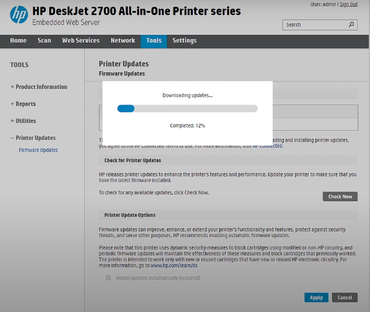The image size is (370, 312).
Task: Open the Network tab
Action: coord(123,41)
